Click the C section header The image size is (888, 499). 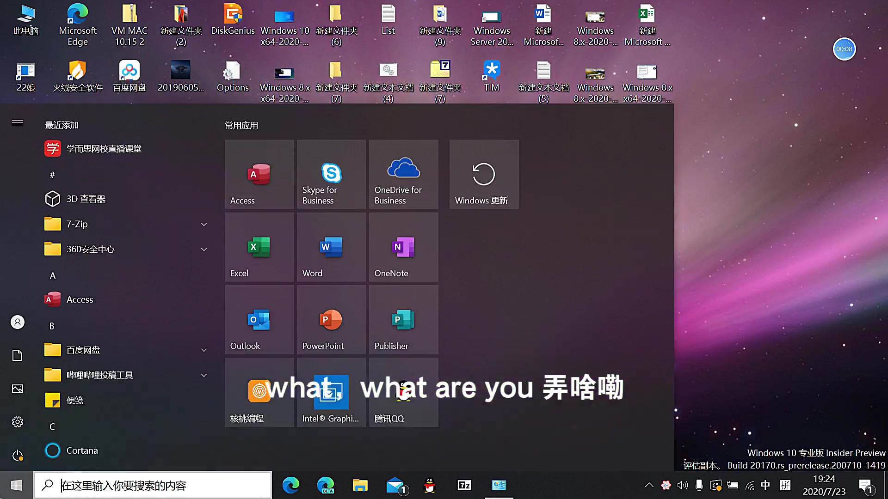52,426
